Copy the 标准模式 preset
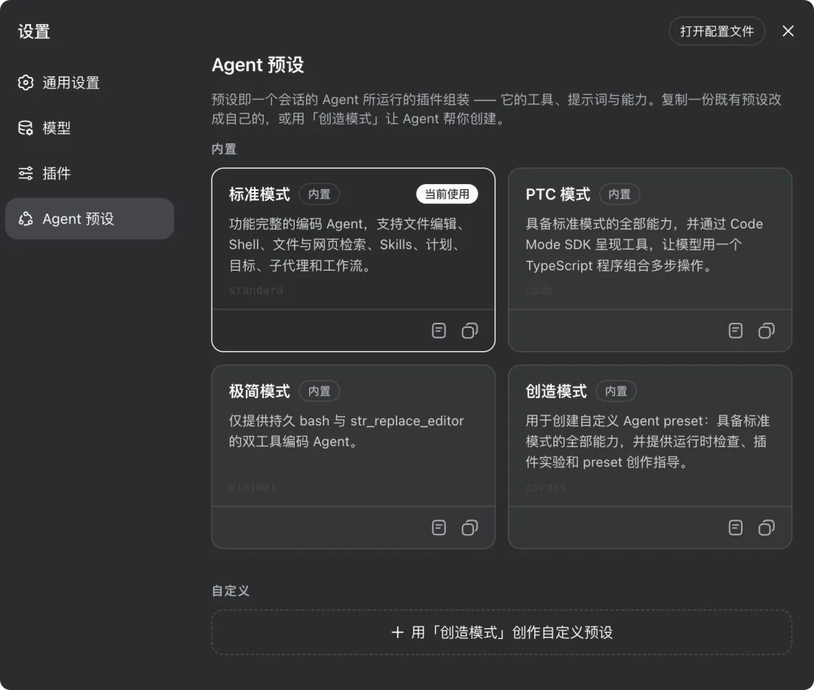Image resolution: width=814 pixels, height=690 pixels. (470, 330)
